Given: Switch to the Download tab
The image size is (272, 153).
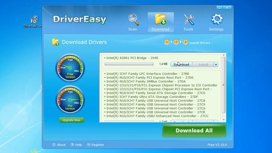Looking at the screenshot, I should 161,22.
